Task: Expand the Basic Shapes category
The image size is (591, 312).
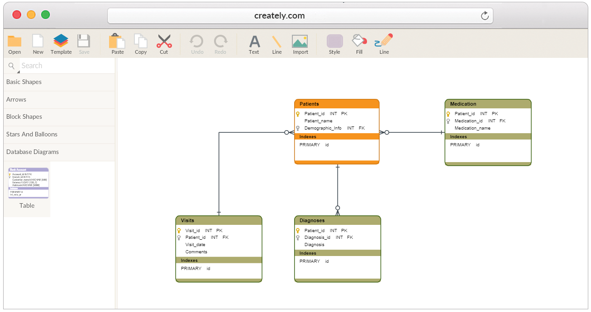Action: click(24, 82)
